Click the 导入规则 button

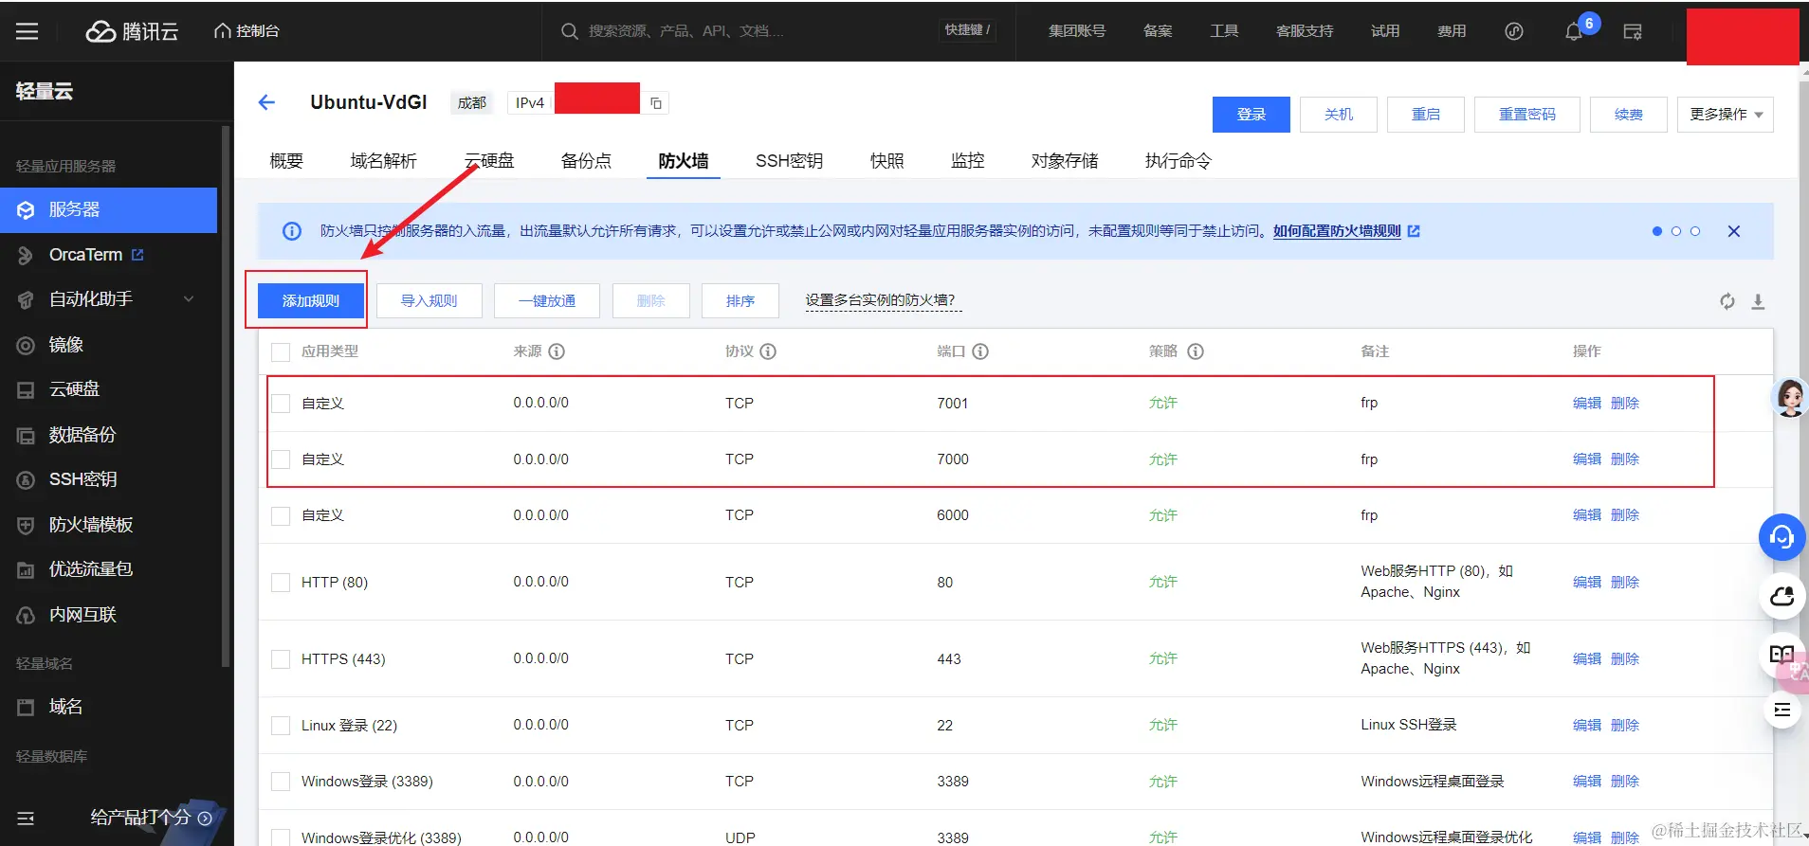tap(429, 301)
